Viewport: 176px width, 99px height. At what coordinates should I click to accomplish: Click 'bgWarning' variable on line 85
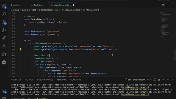(37, 34)
